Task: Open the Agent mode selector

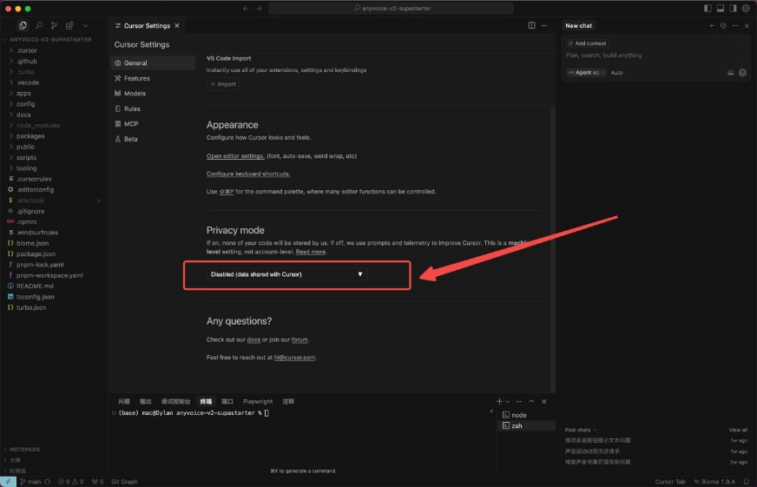Action: coord(588,73)
